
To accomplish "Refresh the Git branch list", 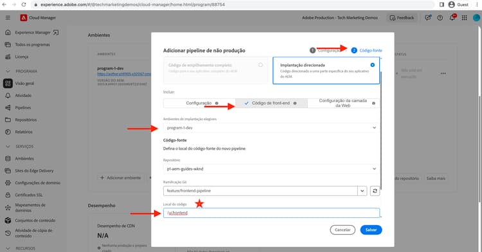I will (375, 191).
